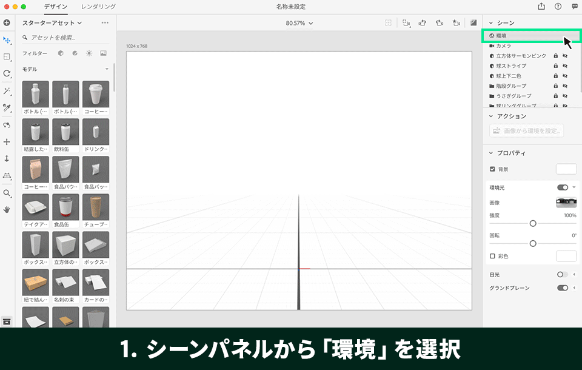
Task: Select the デザイン tab
Action: tap(55, 7)
